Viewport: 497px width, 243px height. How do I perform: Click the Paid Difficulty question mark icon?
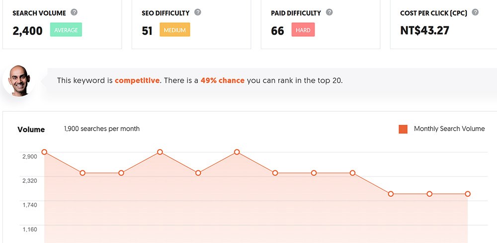coord(329,12)
